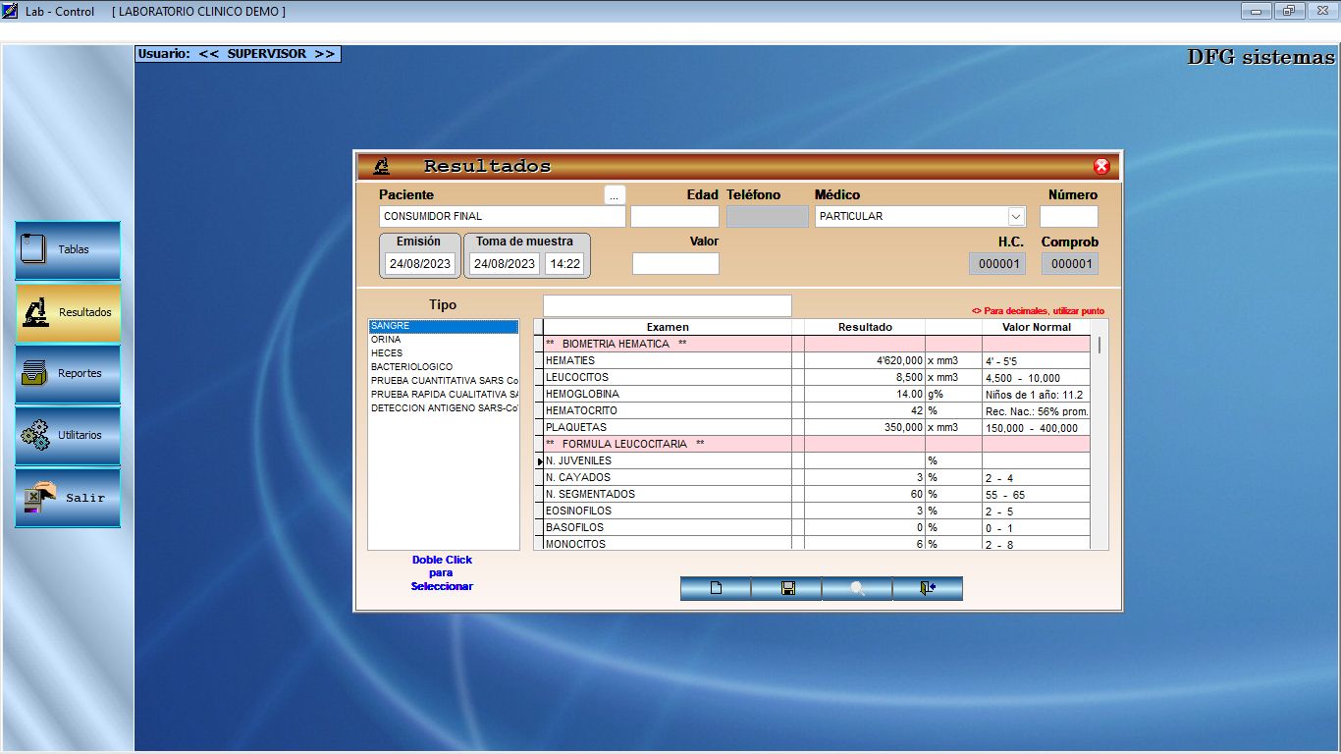The width and height of the screenshot is (1341, 754).
Task: Click the HEMATOCRITO exam row
Action: (x=668, y=411)
